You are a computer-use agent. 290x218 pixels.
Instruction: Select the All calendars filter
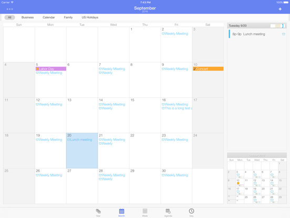point(9,17)
